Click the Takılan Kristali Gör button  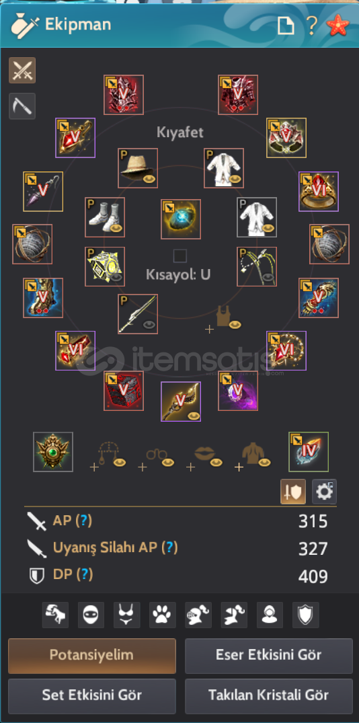point(269,696)
